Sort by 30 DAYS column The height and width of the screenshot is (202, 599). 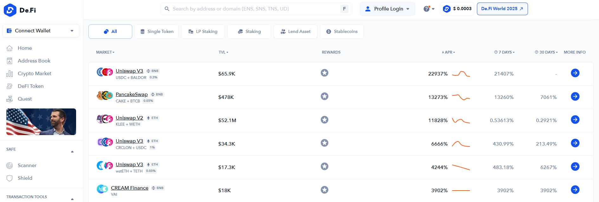[x=546, y=52]
